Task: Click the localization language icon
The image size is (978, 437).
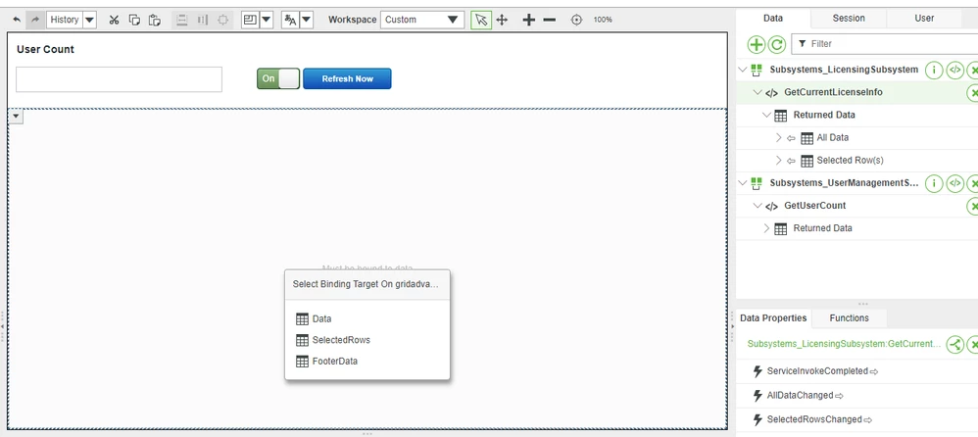Action: (290, 20)
